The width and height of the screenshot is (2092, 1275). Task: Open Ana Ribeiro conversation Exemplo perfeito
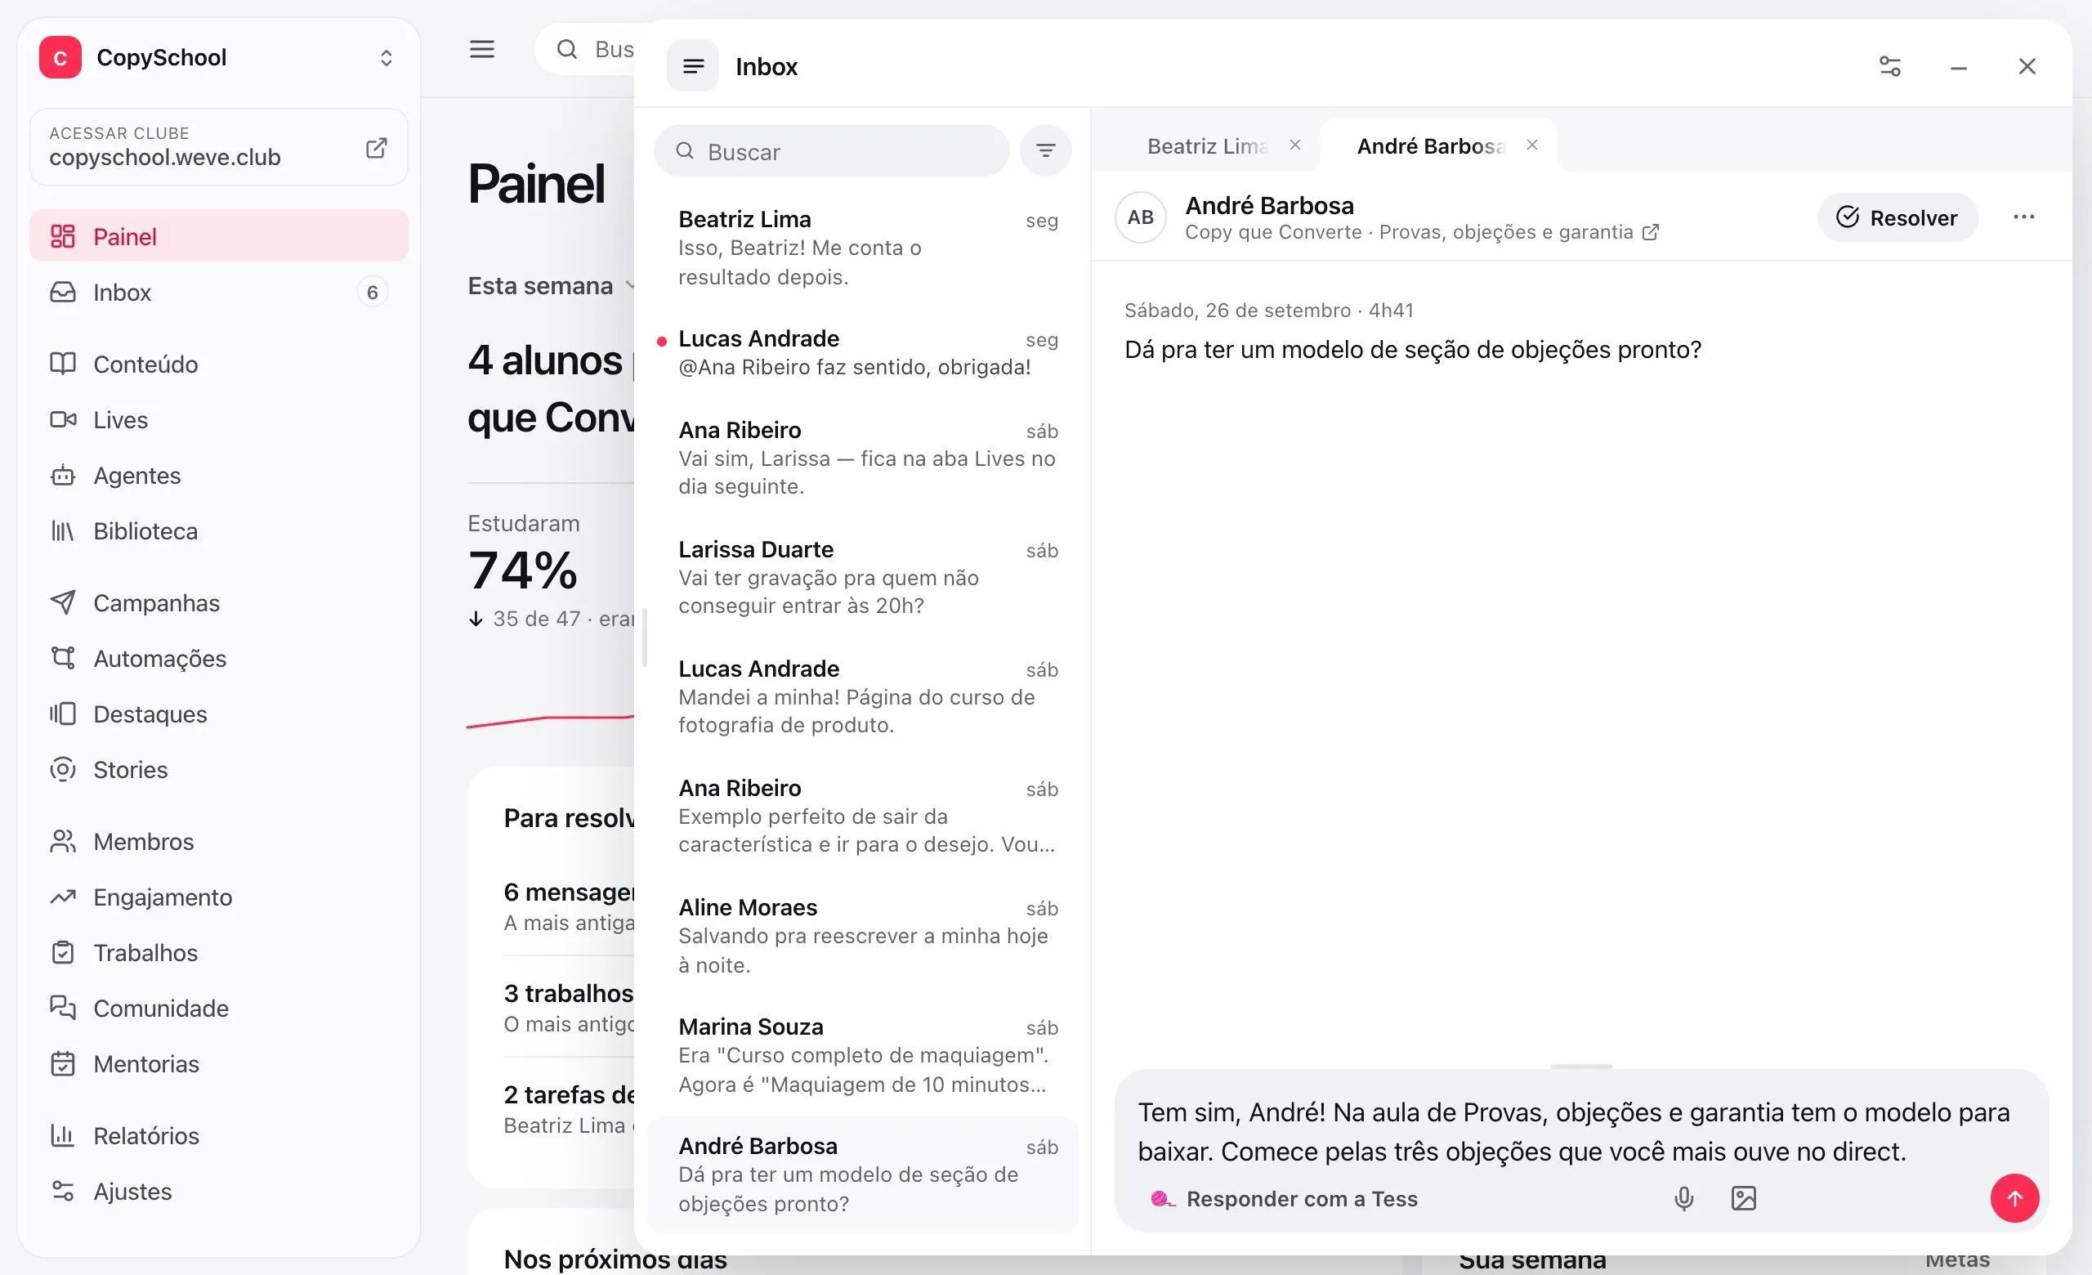tap(863, 816)
